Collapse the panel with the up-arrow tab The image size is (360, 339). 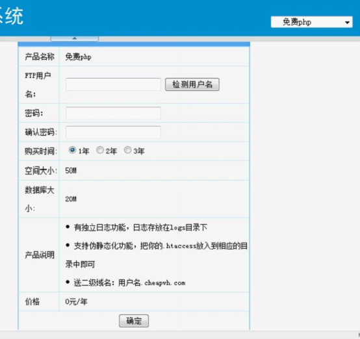(74, 38)
